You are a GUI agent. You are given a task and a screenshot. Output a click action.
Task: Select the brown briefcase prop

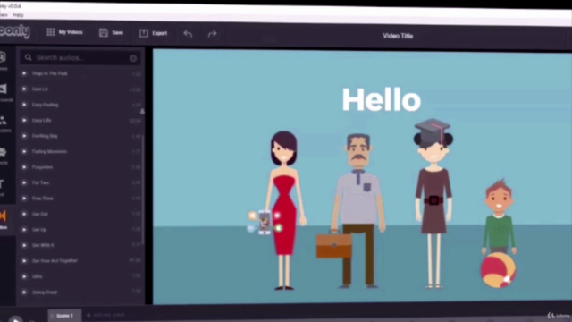coord(333,245)
